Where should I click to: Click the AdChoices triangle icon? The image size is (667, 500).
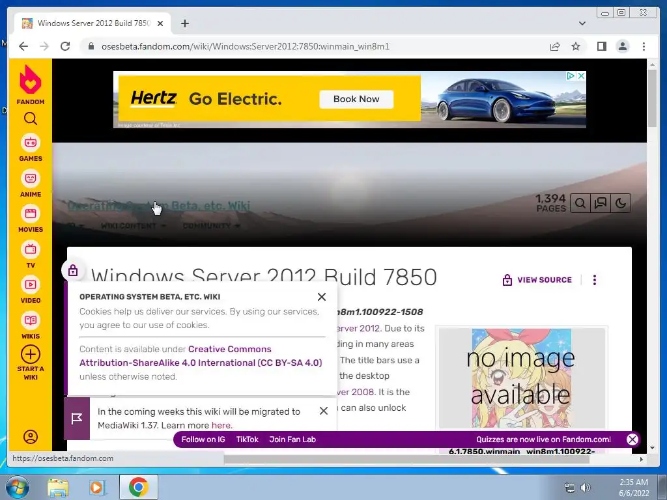pyautogui.click(x=571, y=76)
